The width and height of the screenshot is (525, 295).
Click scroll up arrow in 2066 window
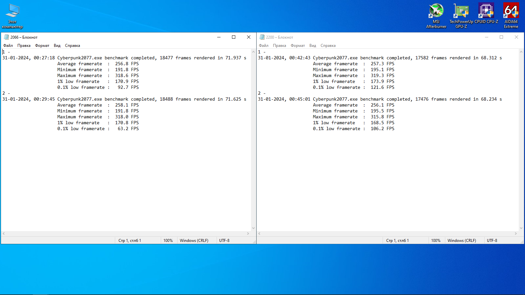tap(253, 52)
